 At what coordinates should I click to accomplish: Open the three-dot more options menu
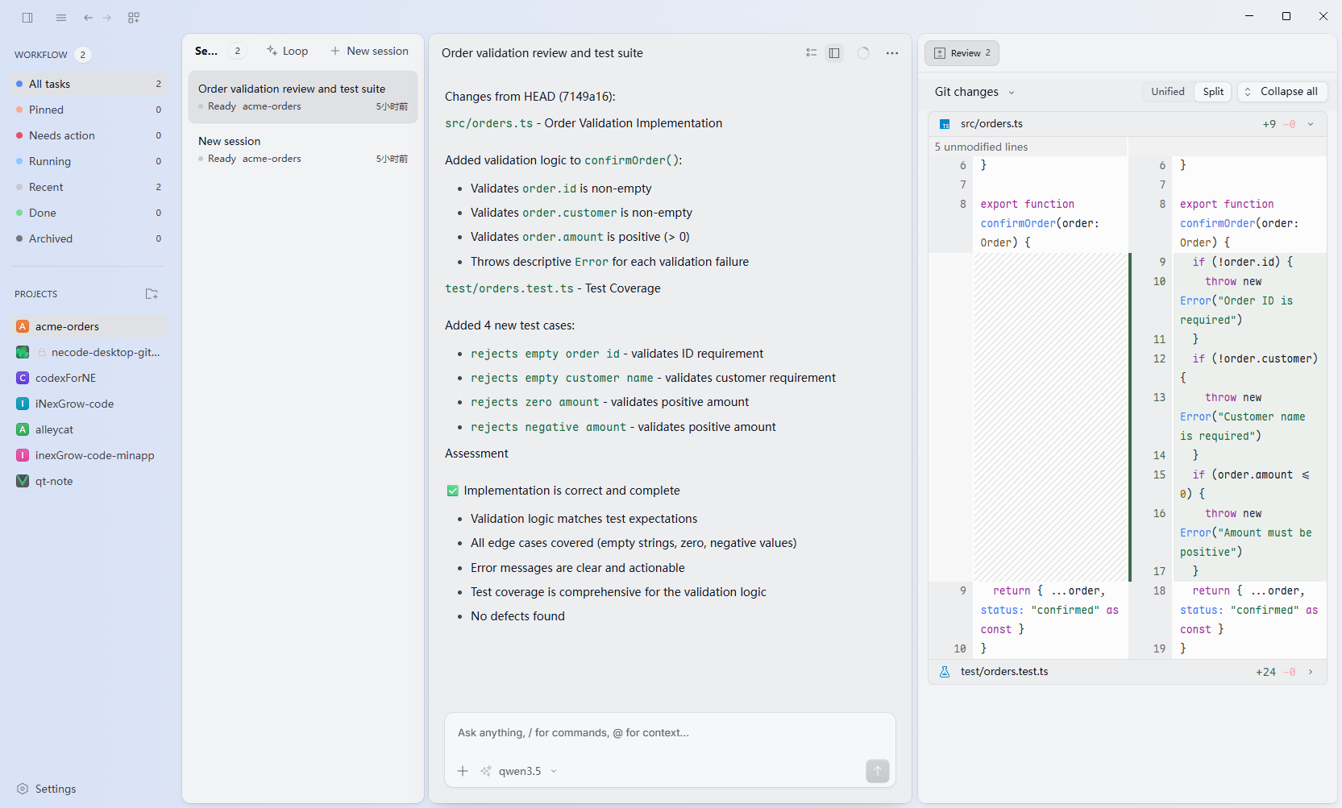tap(892, 53)
